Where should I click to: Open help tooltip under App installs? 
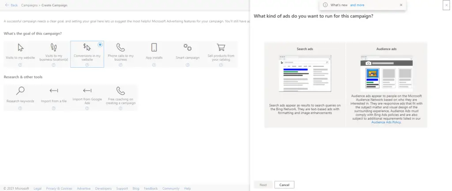[154, 65]
